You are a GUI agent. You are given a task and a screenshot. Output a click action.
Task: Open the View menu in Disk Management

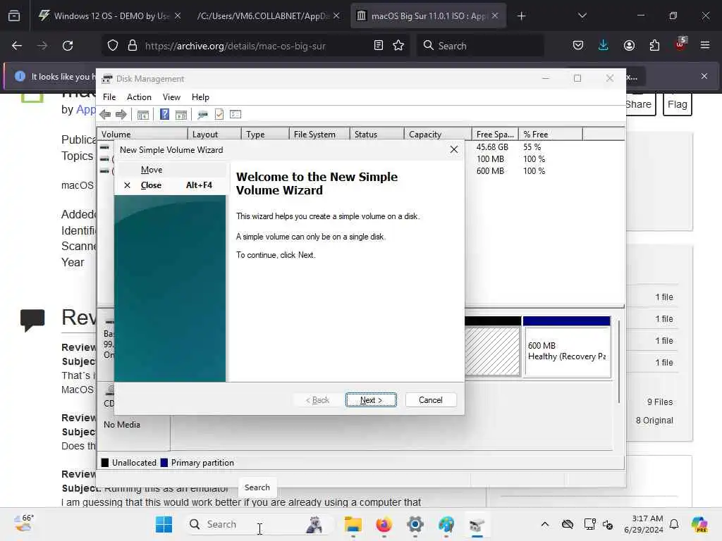pyautogui.click(x=171, y=97)
